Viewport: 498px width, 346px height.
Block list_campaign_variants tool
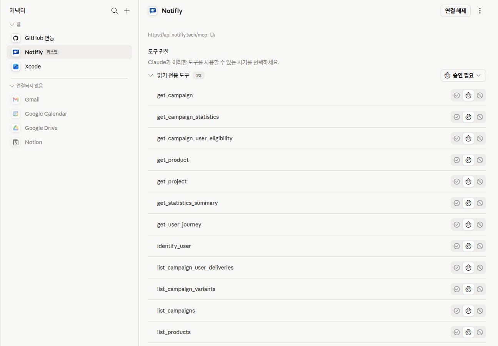coord(480,289)
